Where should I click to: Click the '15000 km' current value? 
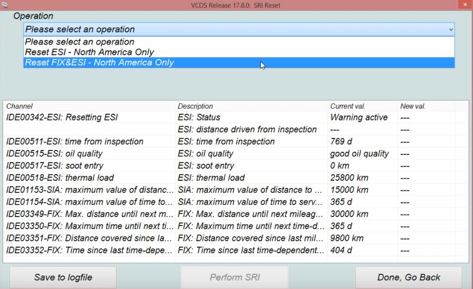[x=349, y=190]
